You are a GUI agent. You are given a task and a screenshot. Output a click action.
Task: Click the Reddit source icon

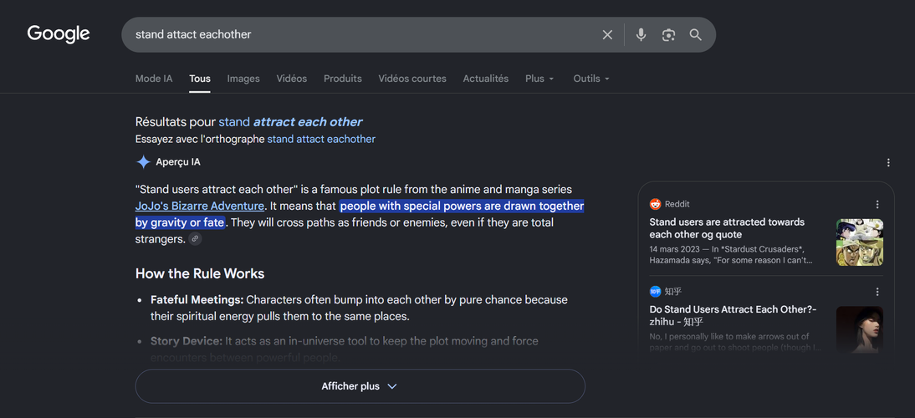click(x=656, y=204)
